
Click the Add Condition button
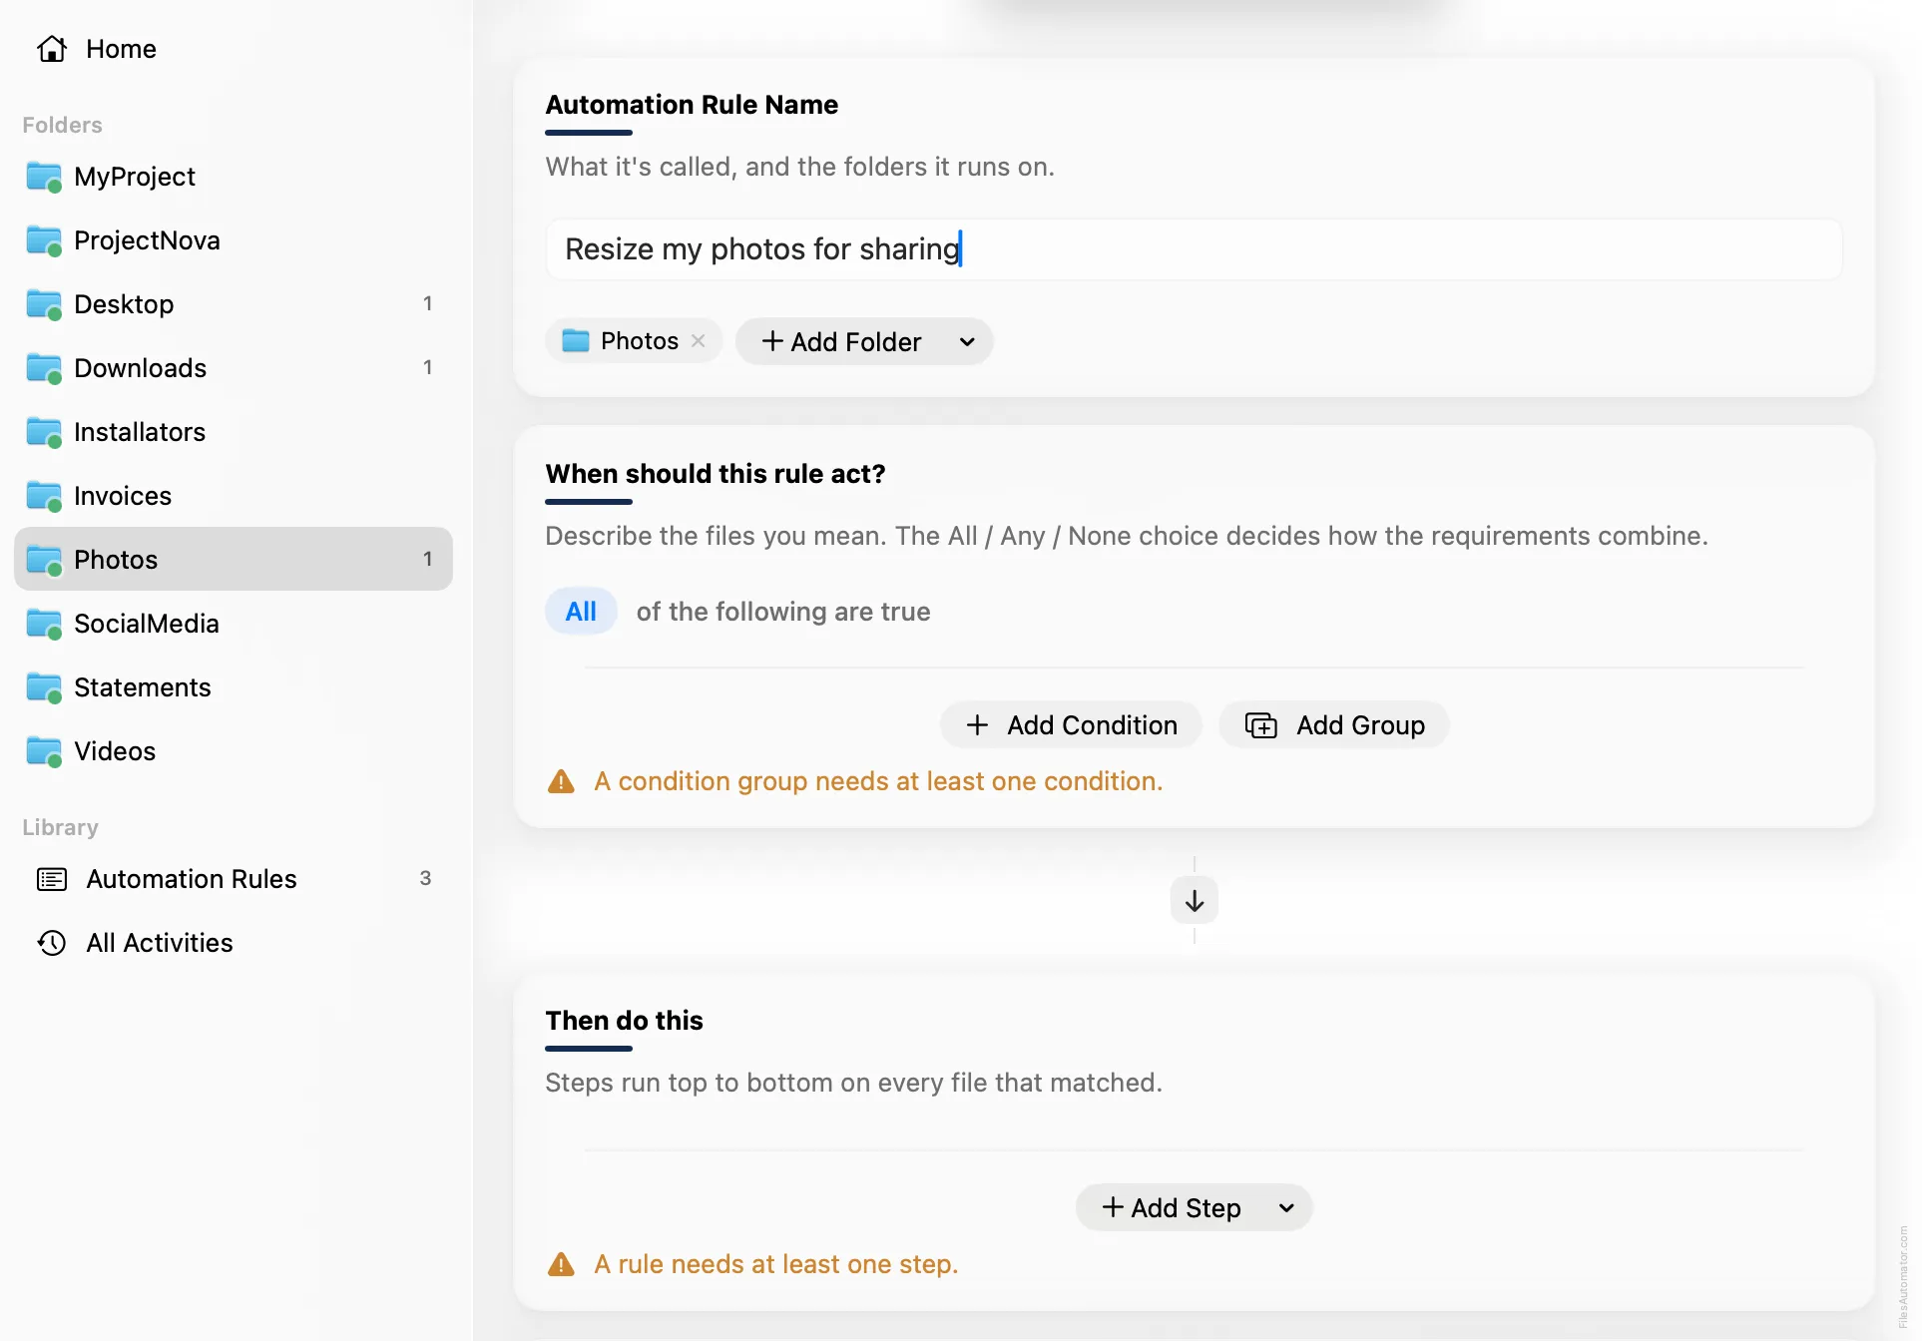[x=1072, y=725]
